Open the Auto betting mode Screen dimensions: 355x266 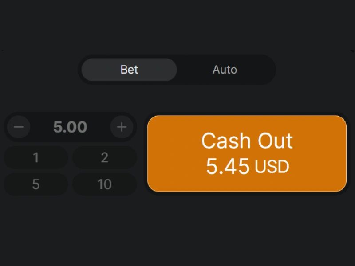pyautogui.click(x=225, y=70)
